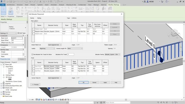This screenshot has width=185, height=104.
Task: Click Cancel in Edit Baluster Placement dialog
Action: pos(94,82)
